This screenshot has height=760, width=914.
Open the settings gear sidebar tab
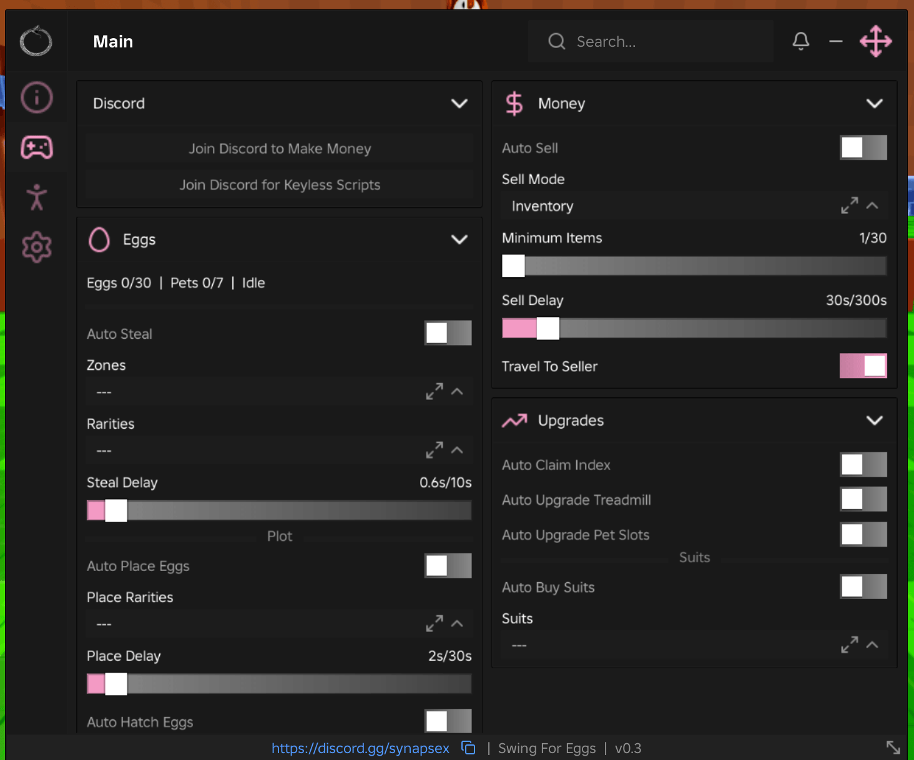pyautogui.click(x=37, y=247)
